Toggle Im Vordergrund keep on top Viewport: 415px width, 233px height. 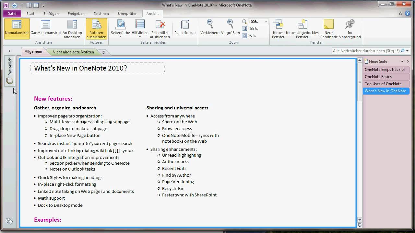[350, 29]
